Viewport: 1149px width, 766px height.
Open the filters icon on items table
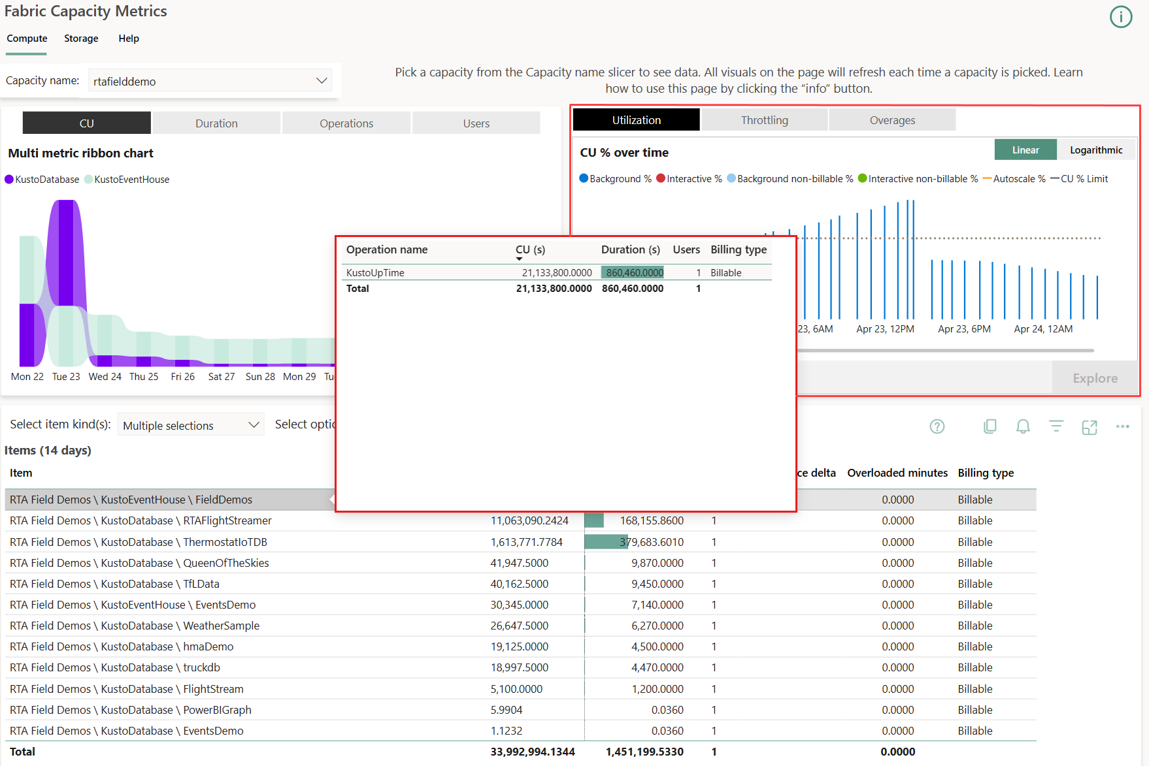[x=1056, y=426]
